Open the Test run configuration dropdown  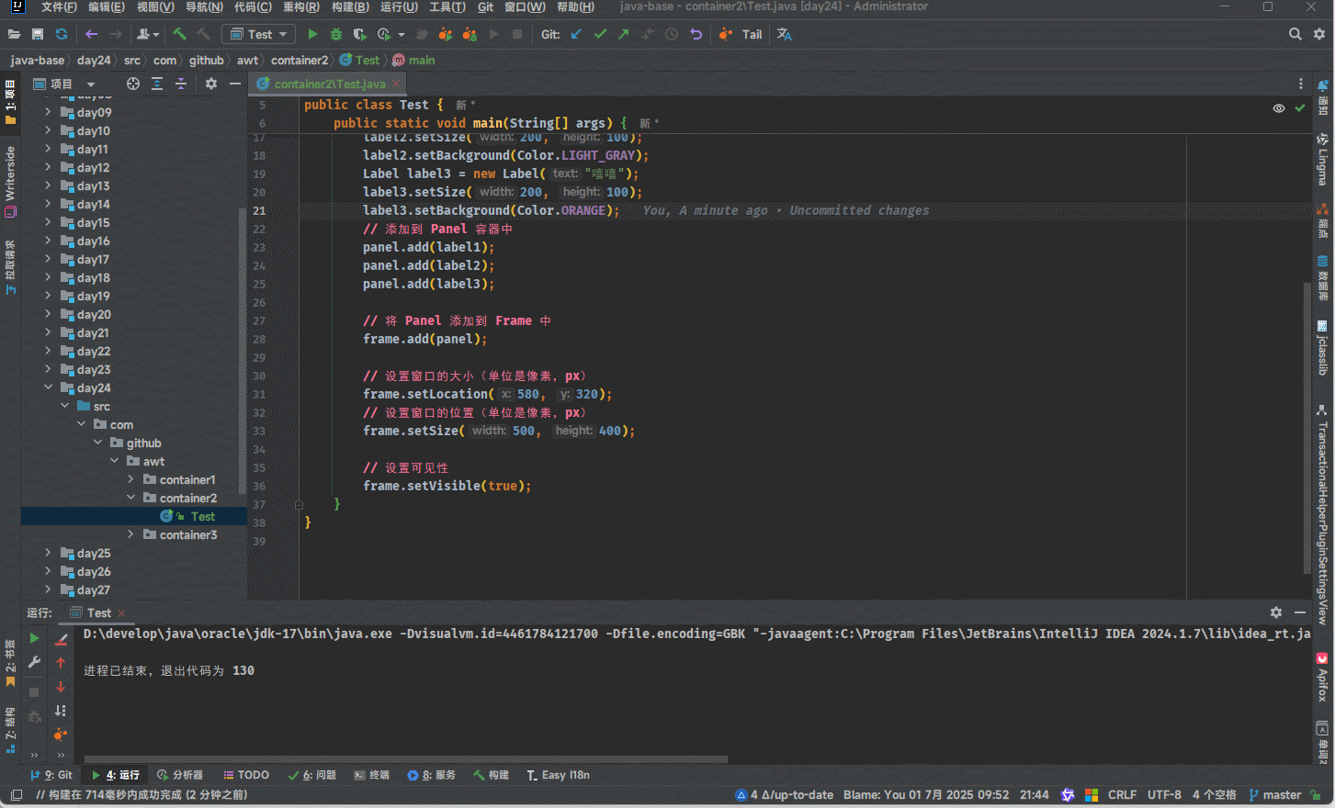click(259, 34)
